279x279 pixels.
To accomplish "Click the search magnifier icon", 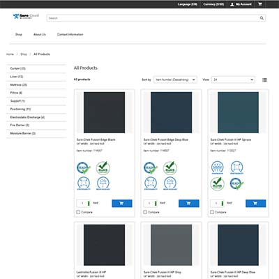I will 262,18.
